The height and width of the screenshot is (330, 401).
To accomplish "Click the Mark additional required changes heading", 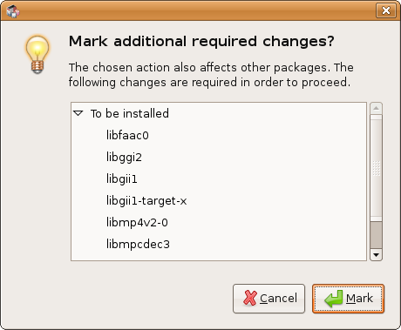I will point(201,41).
